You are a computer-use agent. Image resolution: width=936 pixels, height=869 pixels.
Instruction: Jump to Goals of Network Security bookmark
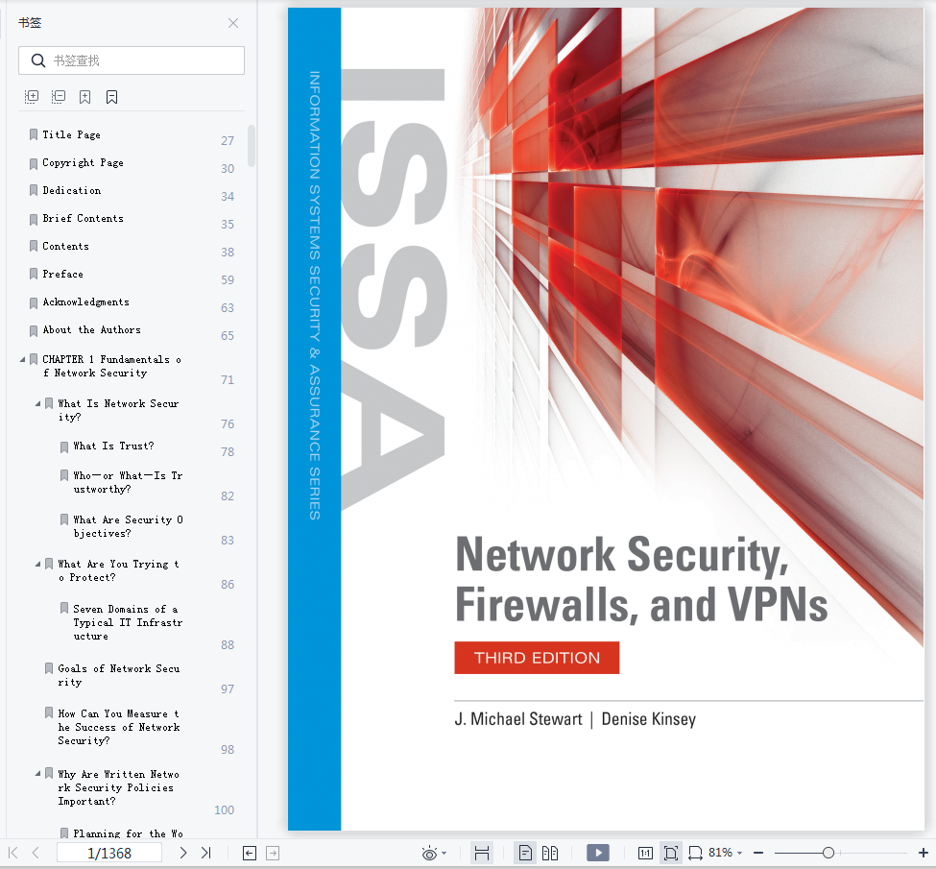(x=119, y=675)
